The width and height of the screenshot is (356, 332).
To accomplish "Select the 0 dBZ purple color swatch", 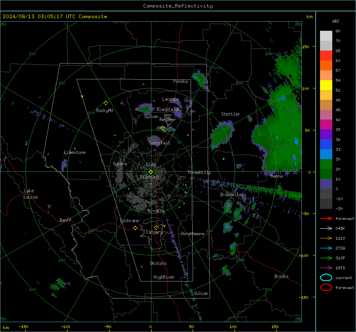I will [x=326, y=184].
